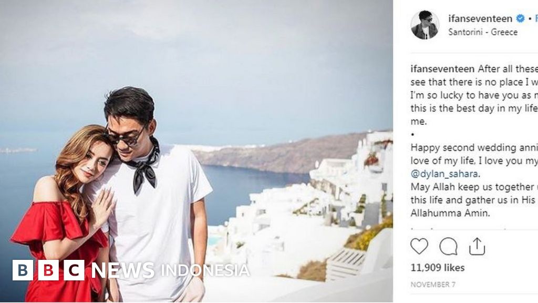The height and width of the screenshot is (303, 538).
Task: Click the partially visible Follow link
Action: tap(536, 18)
